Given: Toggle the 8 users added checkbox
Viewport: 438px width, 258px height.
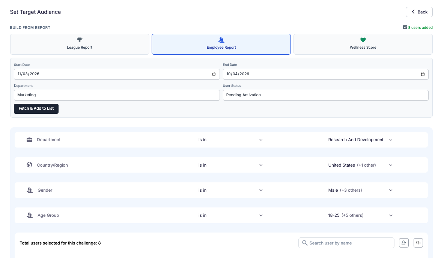Looking at the screenshot, I should coord(405,27).
